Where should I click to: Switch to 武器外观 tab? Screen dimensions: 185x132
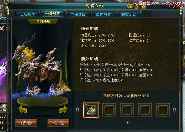point(78,14)
